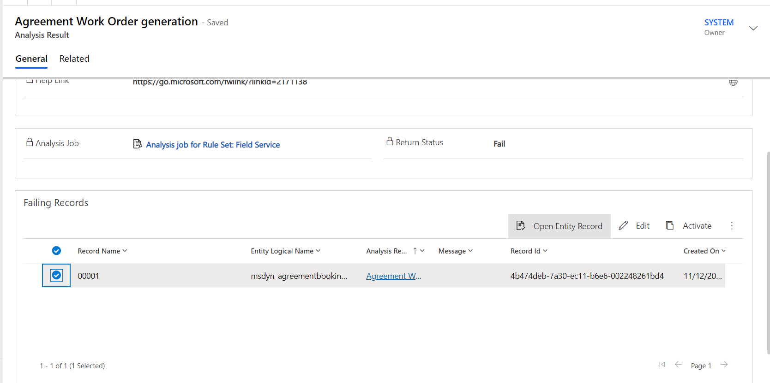Image resolution: width=770 pixels, height=383 pixels.
Task: Open the more commands vertical ellipsis
Action: point(732,226)
